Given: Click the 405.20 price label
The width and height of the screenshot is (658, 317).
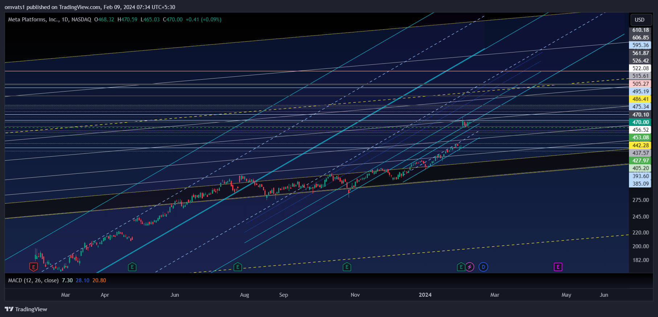Looking at the screenshot, I should click(641, 168).
